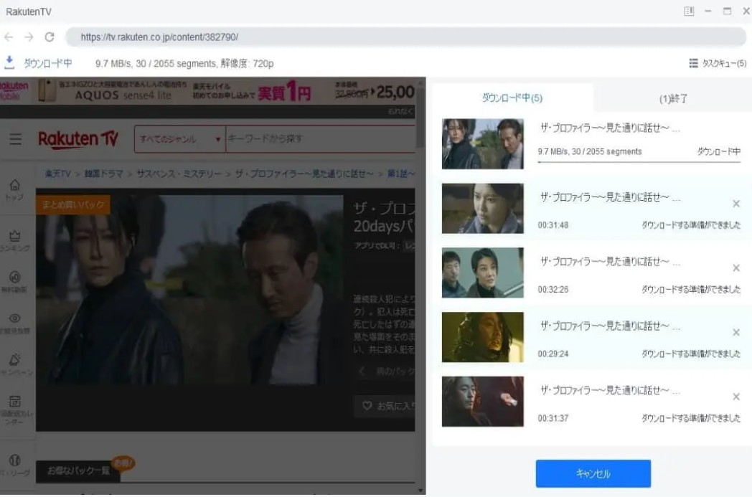The width and height of the screenshot is (752, 497).
Task: Switch to the ダウンロード中(5) tab
Action: click(512, 98)
